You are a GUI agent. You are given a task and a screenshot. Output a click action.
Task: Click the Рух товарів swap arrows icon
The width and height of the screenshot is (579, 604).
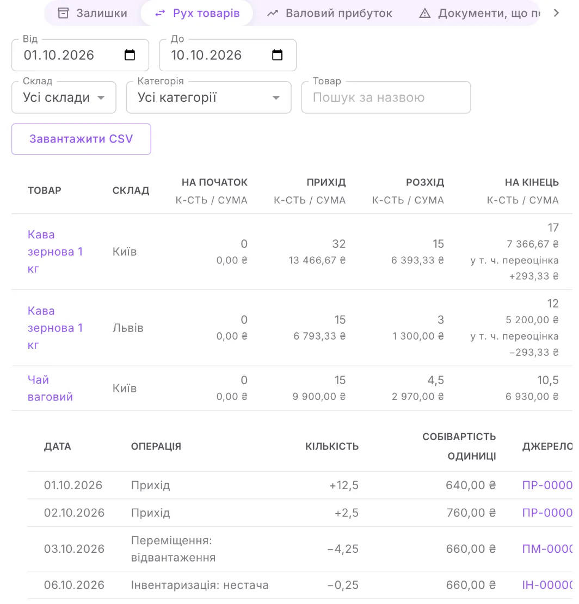pyautogui.click(x=160, y=14)
